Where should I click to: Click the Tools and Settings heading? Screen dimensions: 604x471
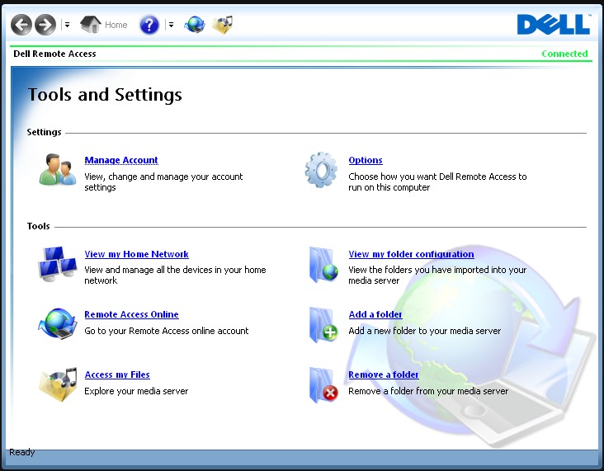click(105, 95)
